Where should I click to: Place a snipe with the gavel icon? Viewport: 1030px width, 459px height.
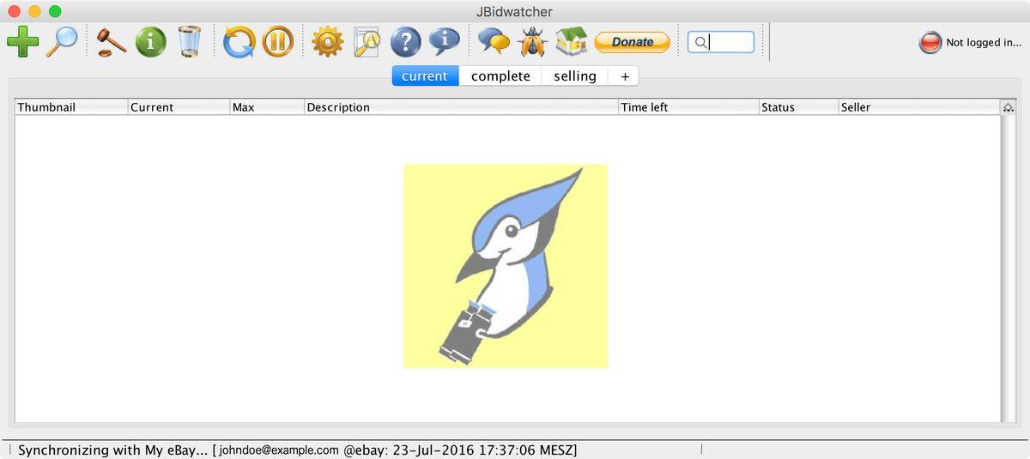click(x=111, y=41)
